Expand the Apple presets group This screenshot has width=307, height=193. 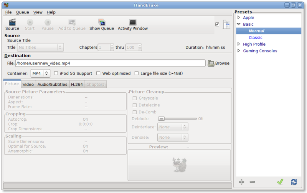[239, 18]
